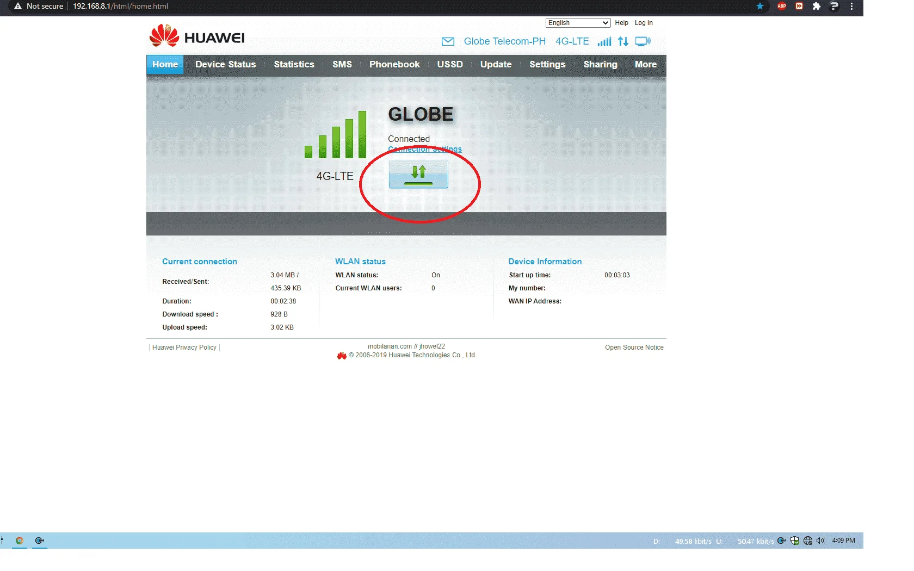The image size is (914, 571).
Task: Click the 4G-LTE label in header
Action: (572, 41)
